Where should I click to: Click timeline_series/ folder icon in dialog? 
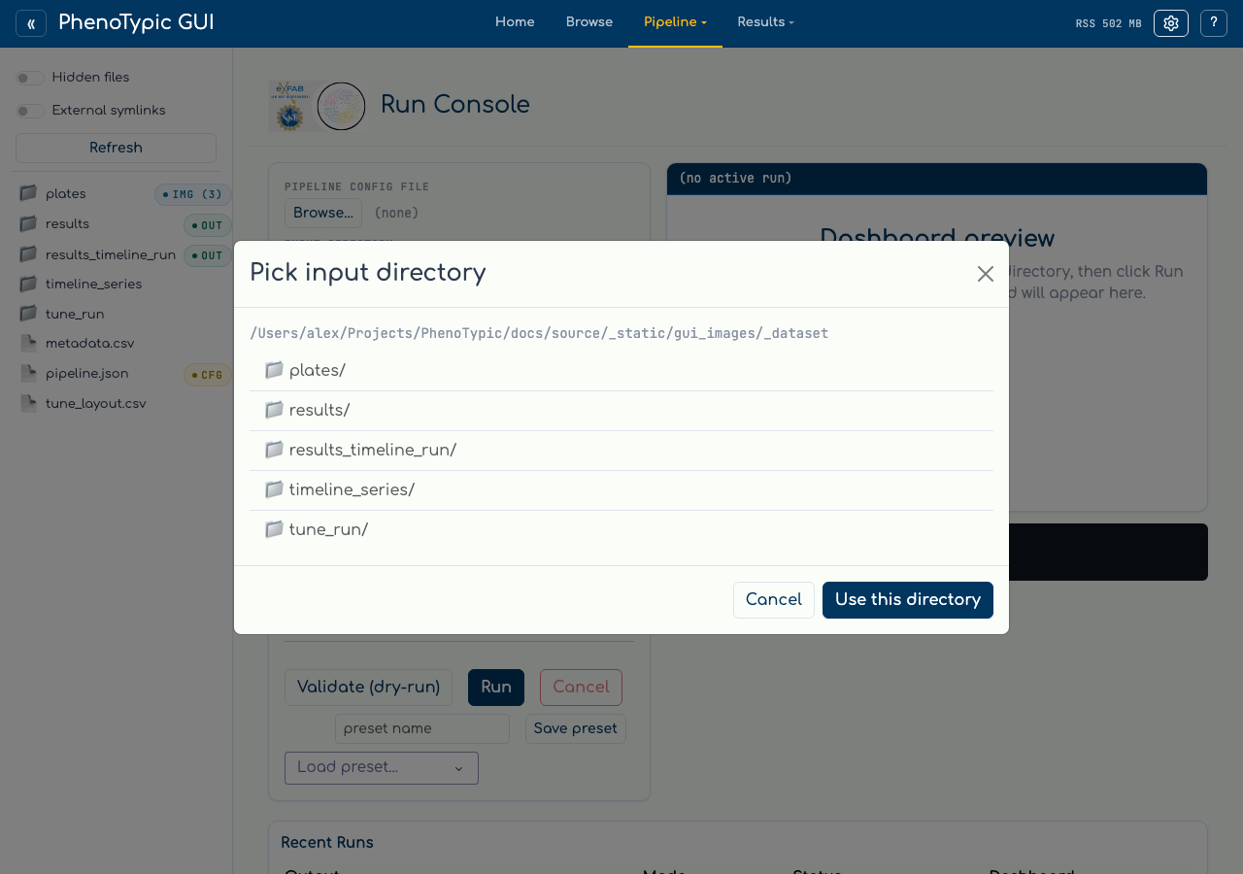click(274, 489)
